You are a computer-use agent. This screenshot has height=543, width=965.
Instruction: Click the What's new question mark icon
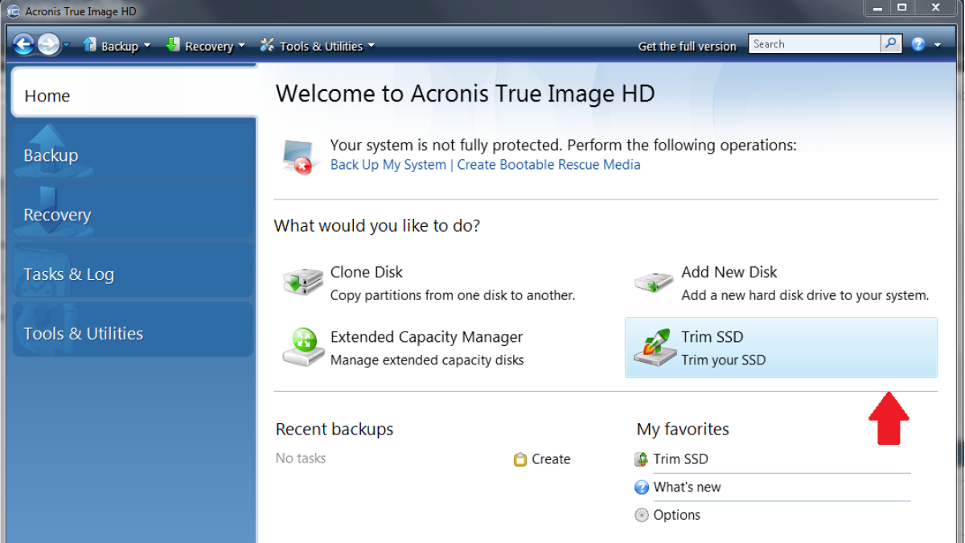pos(641,487)
